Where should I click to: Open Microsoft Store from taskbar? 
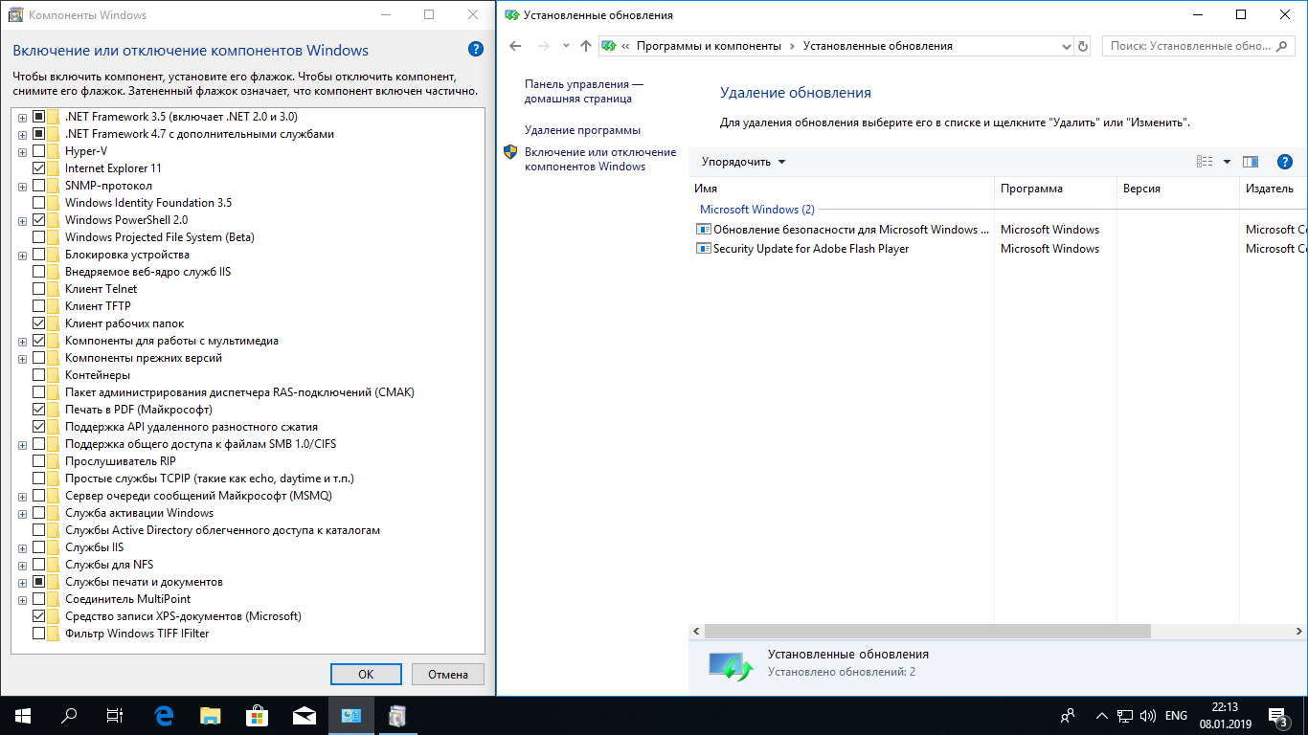pos(257,716)
